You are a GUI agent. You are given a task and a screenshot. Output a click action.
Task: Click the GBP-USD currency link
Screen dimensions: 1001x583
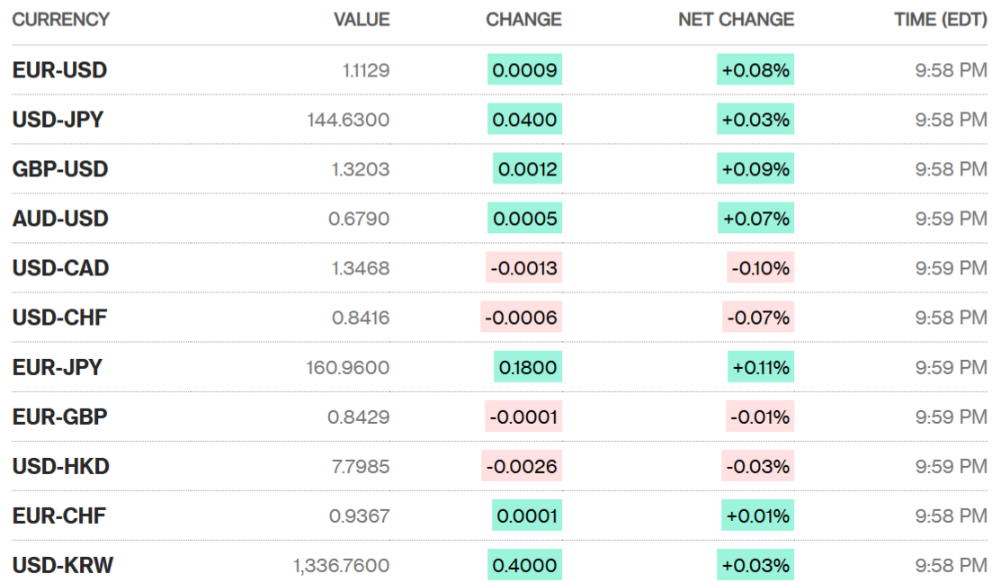(60, 169)
